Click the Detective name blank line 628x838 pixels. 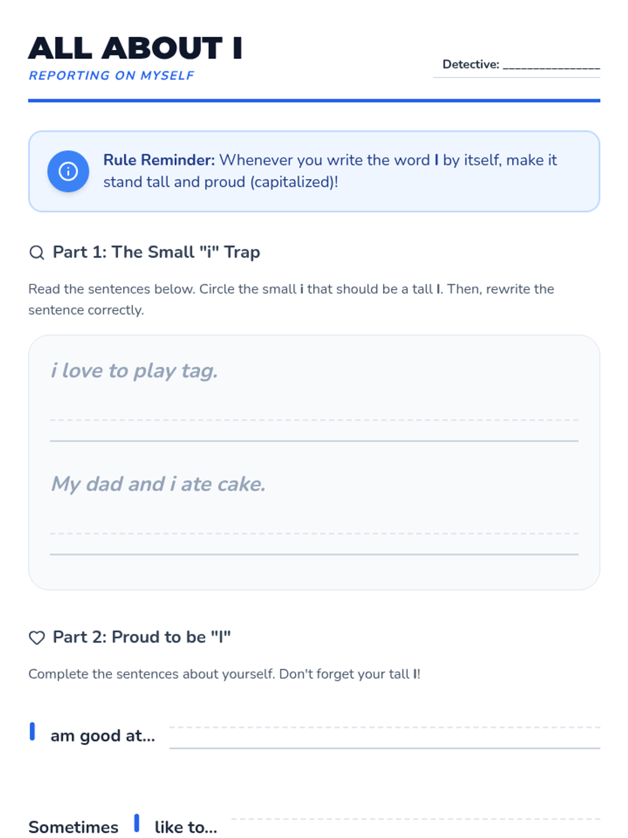point(551,66)
